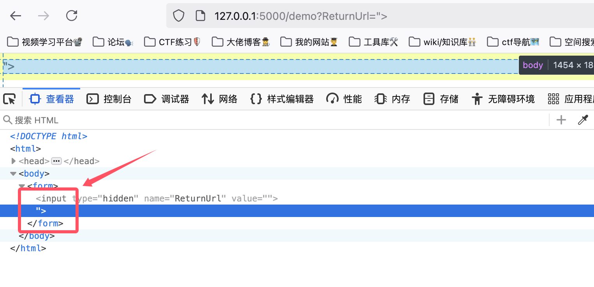Click the page info icon in address bar
Image resolution: width=594 pixels, height=287 pixels.
tap(200, 16)
